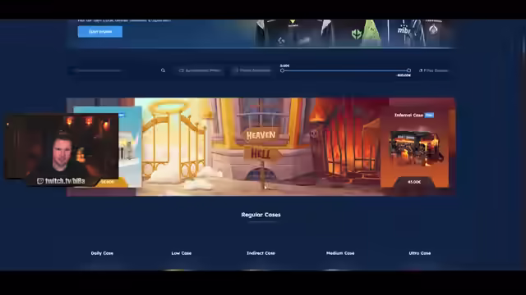The height and width of the screenshot is (295, 526).
Task: Click the price slider minimum handle
Action: pos(283,70)
